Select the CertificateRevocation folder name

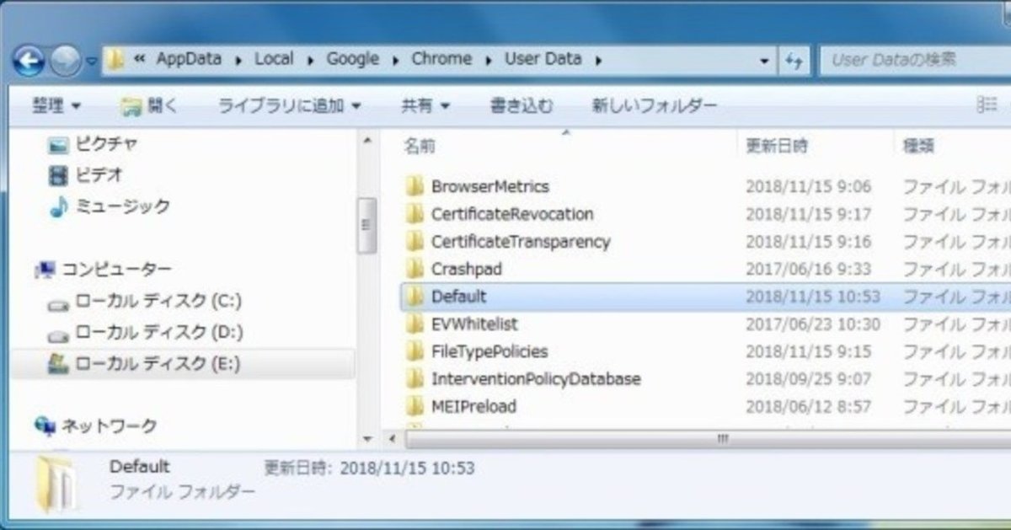tap(512, 214)
